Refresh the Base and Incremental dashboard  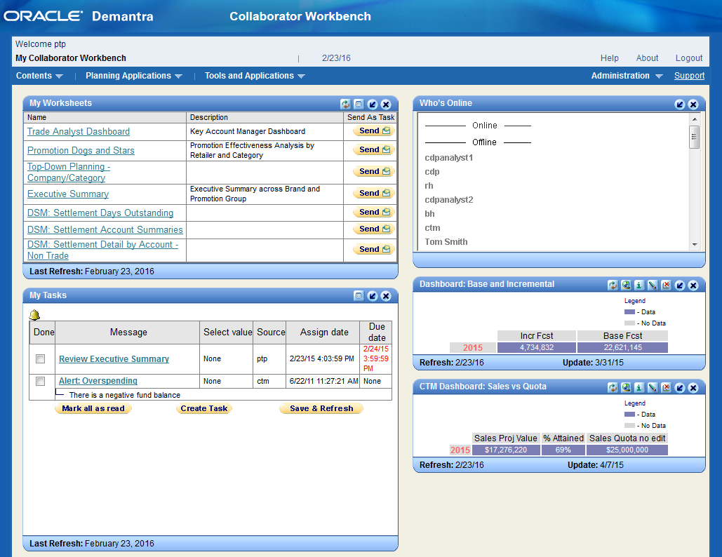[613, 286]
